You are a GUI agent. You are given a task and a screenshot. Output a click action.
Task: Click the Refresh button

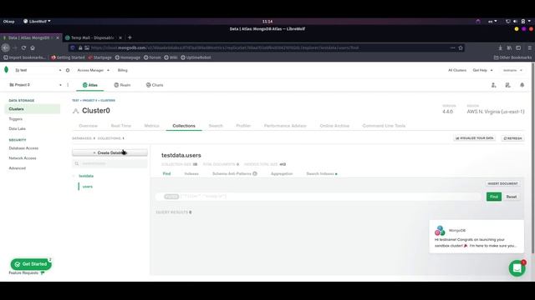pos(512,138)
